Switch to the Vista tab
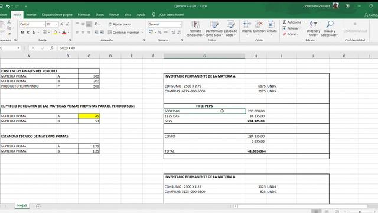 128,15
